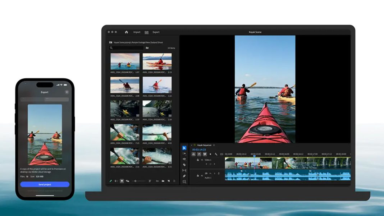The image size is (384, 216).
Task: Switch the project panel to list view
Action: coord(116,181)
